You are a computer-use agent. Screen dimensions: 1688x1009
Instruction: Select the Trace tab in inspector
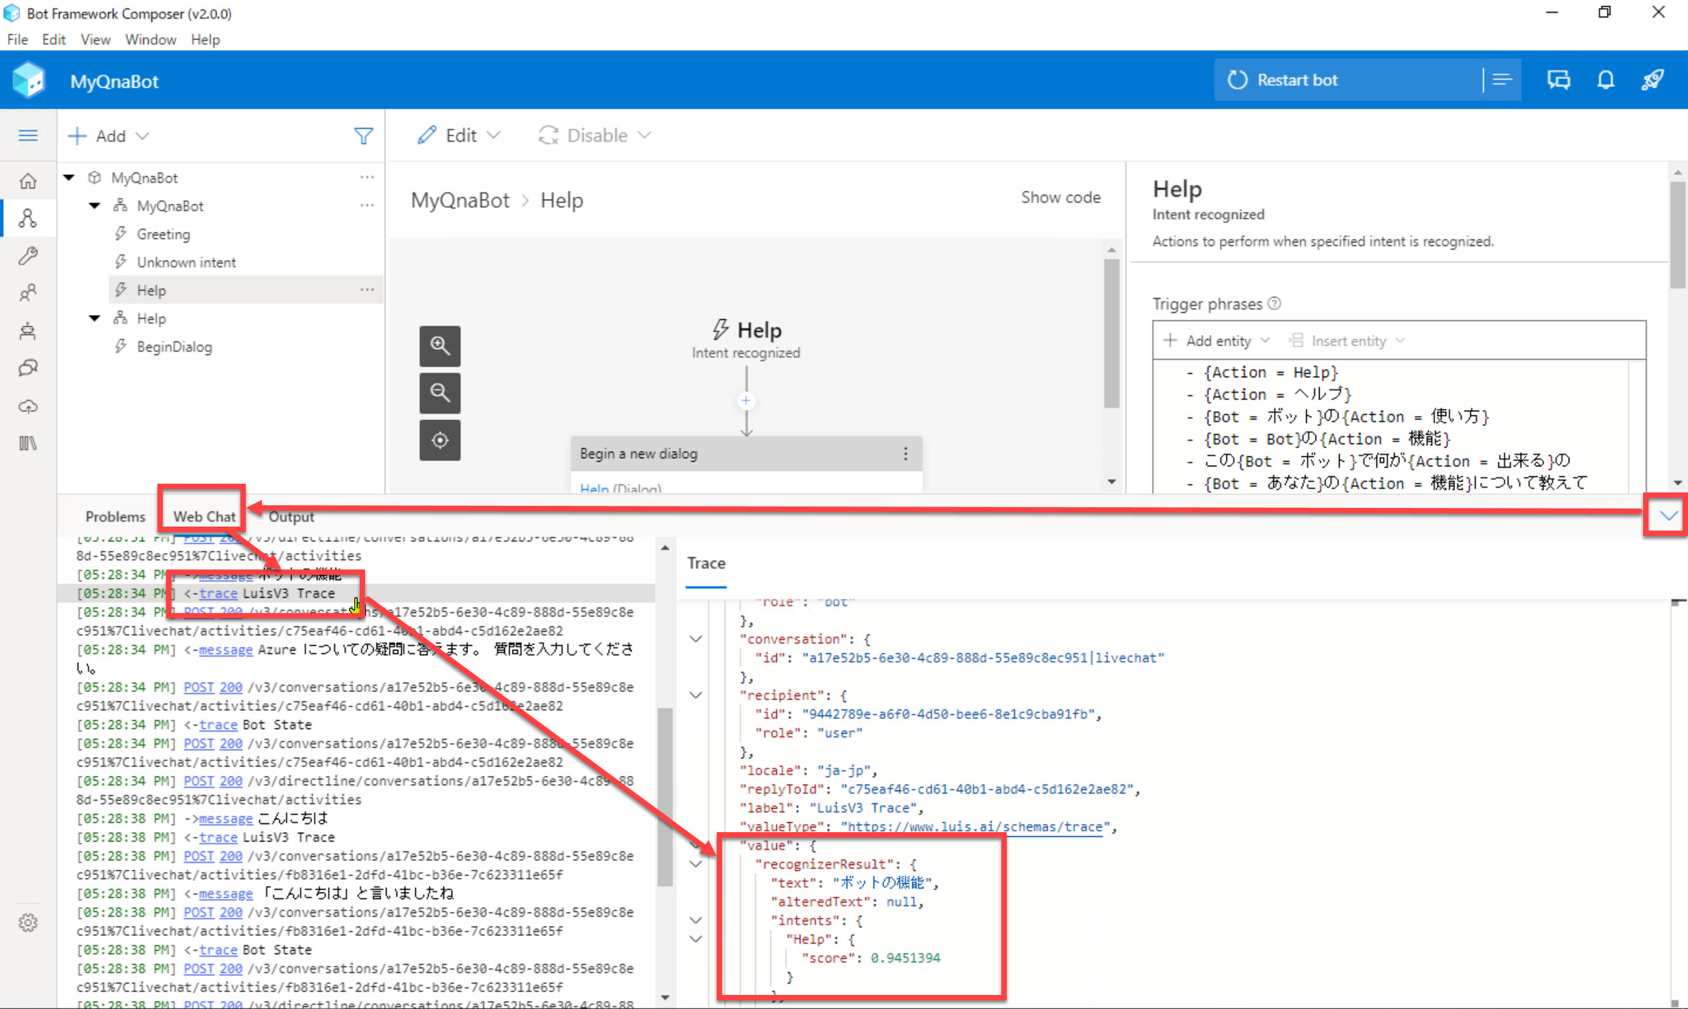(706, 563)
